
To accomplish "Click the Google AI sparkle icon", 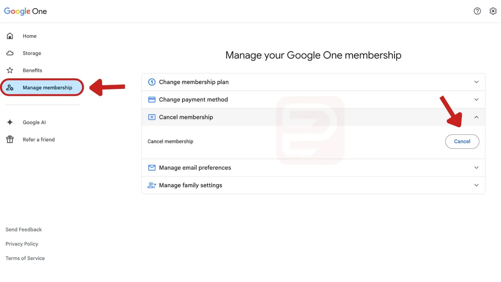I will point(10,122).
